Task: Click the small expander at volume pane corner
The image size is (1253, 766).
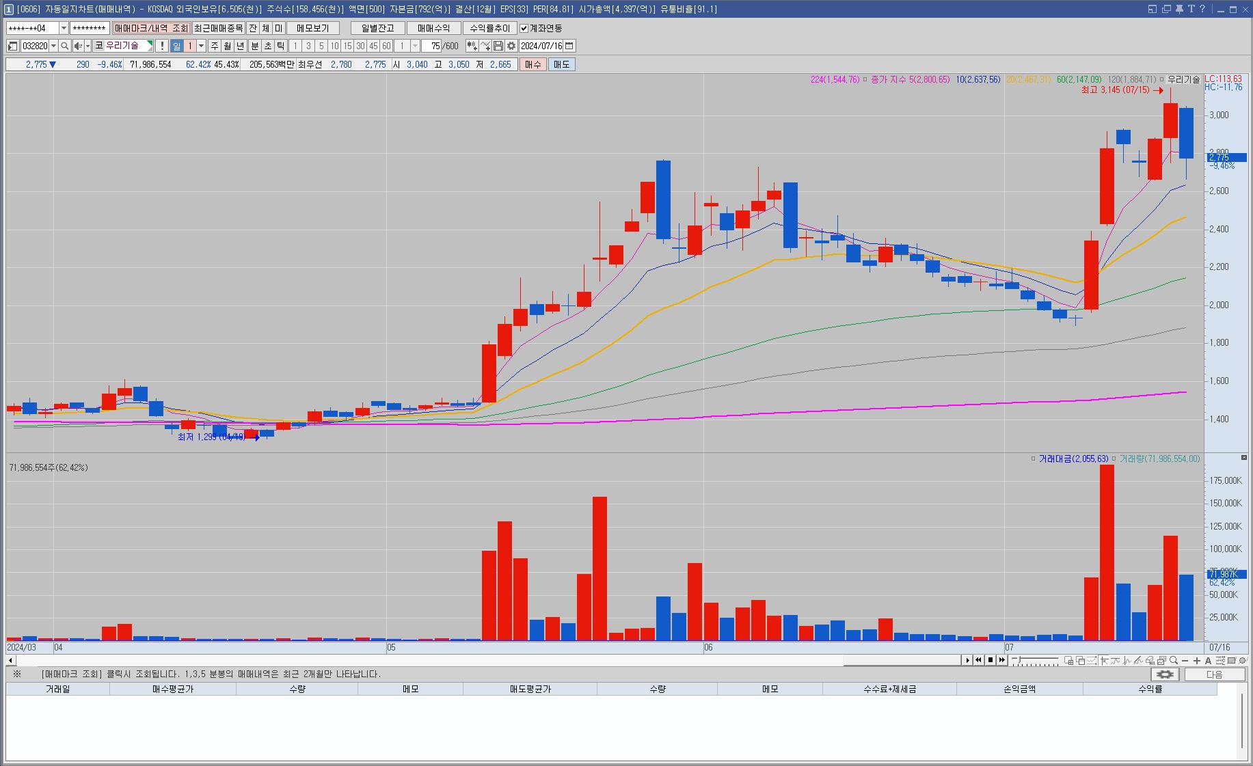Action: pyautogui.click(x=1244, y=458)
